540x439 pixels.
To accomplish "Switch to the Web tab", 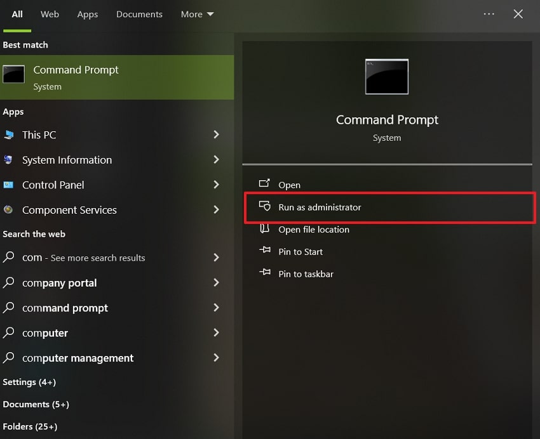I will point(50,14).
